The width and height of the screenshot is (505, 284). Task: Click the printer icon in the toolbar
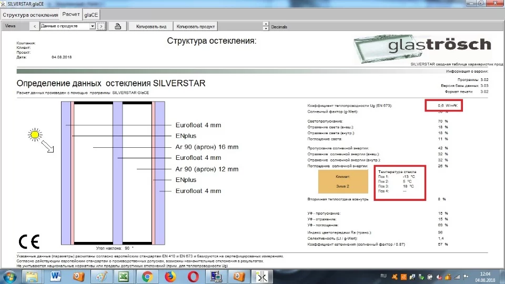tap(117, 26)
